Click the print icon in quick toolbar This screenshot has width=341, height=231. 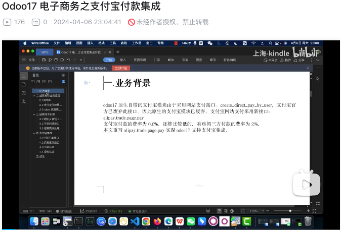[x=56, y=60]
